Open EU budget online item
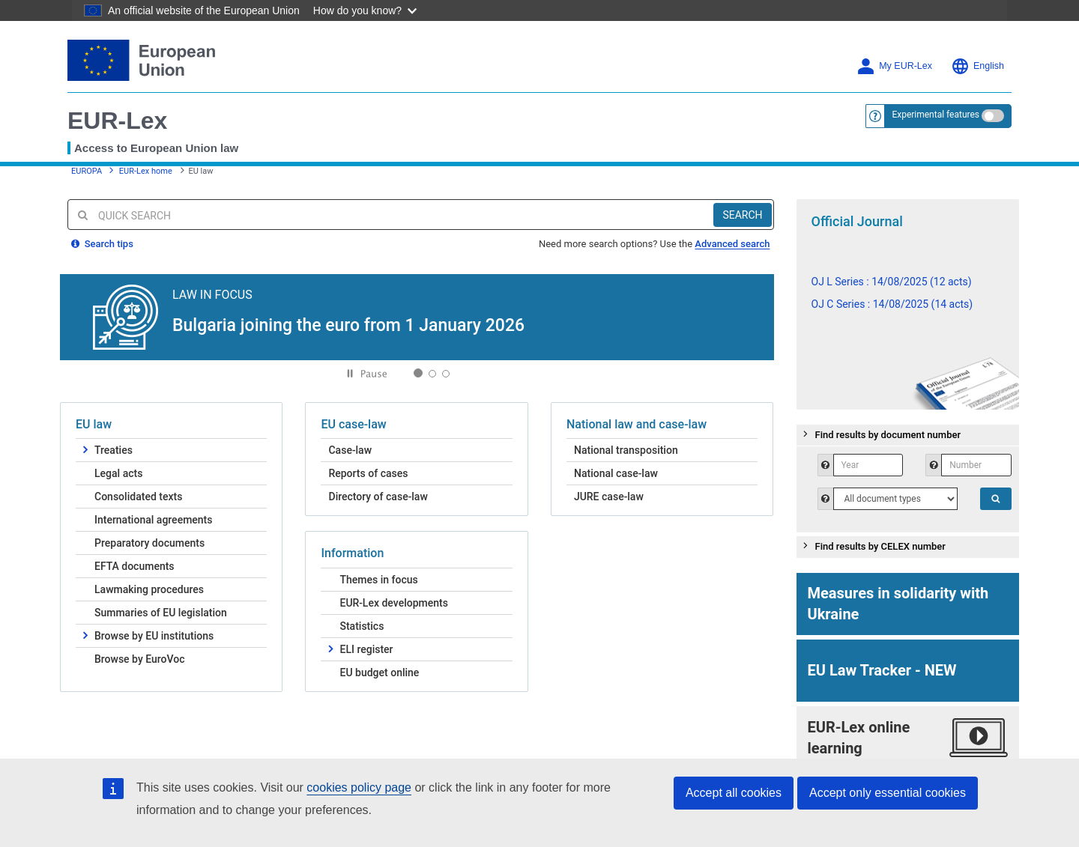Viewport: 1079px width, 847px height. tap(379, 673)
